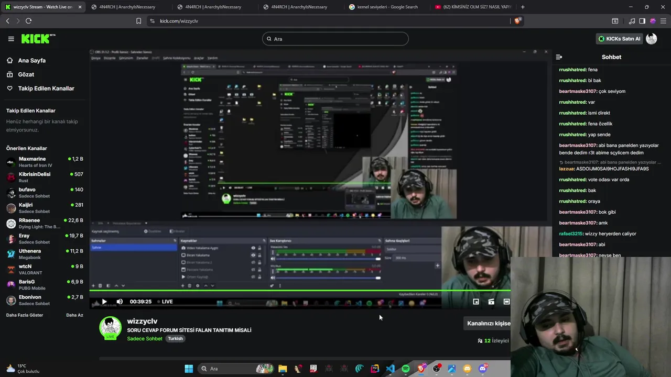Click lazzua username in chat

[x=567, y=169]
